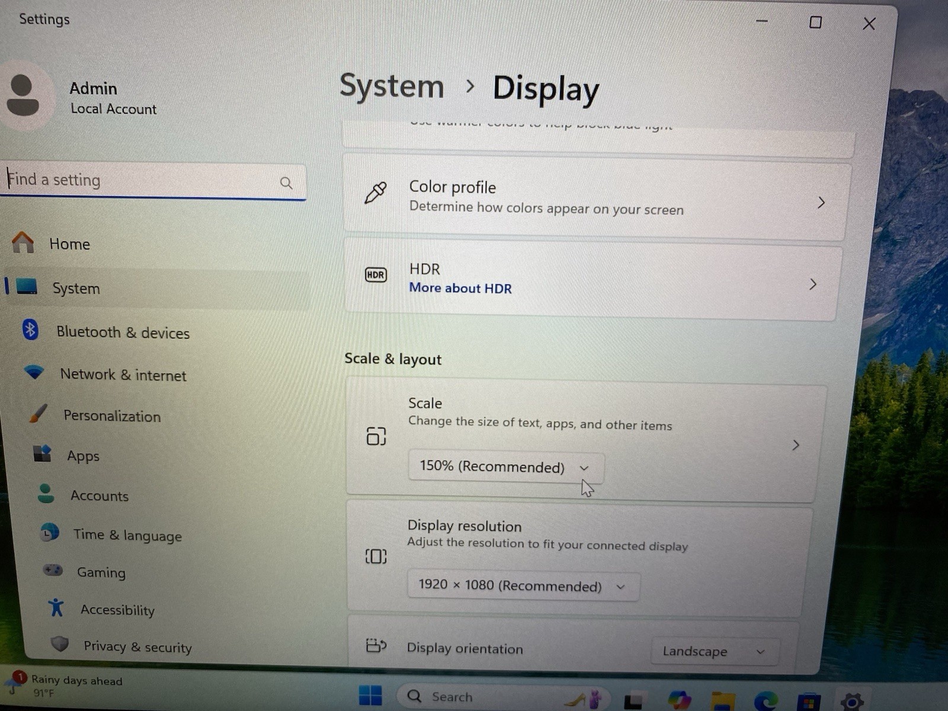Click the magnifier icon in Find a setting
Image resolution: width=948 pixels, height=711 pixels.
pos(286,183)
